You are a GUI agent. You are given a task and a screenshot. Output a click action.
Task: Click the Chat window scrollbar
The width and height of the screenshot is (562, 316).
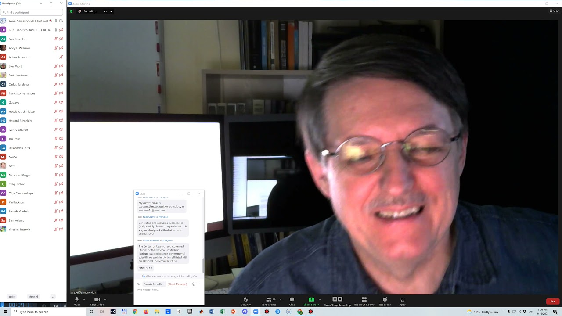click(203, 265)
